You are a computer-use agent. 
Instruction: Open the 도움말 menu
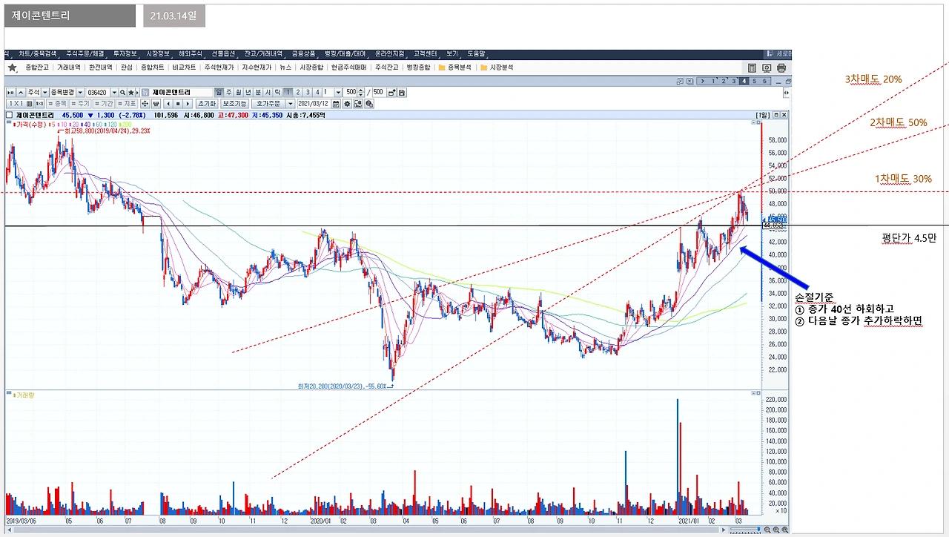click(x=476, y=54)
